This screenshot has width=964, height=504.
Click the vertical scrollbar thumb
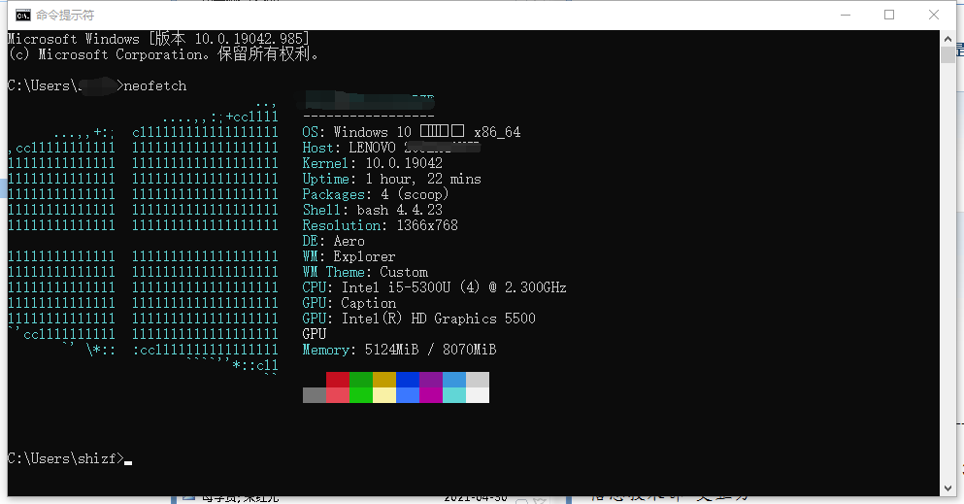point(947,56)
